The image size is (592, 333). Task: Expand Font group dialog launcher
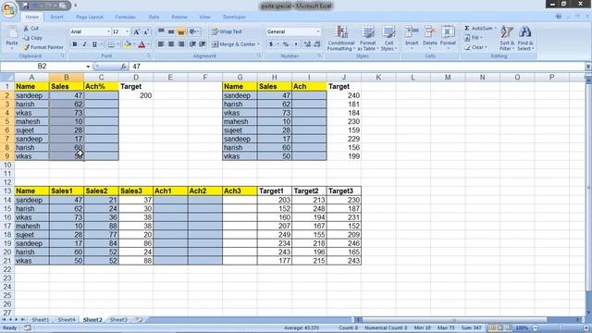[149, 55]
